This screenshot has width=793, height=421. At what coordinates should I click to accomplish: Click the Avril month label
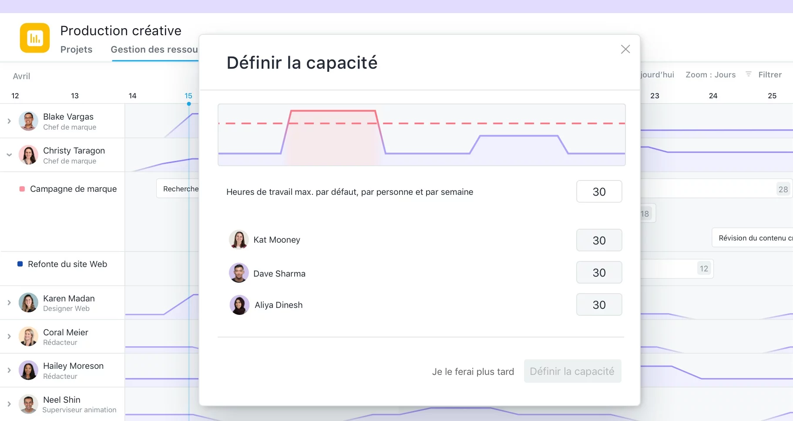[21, 76]
